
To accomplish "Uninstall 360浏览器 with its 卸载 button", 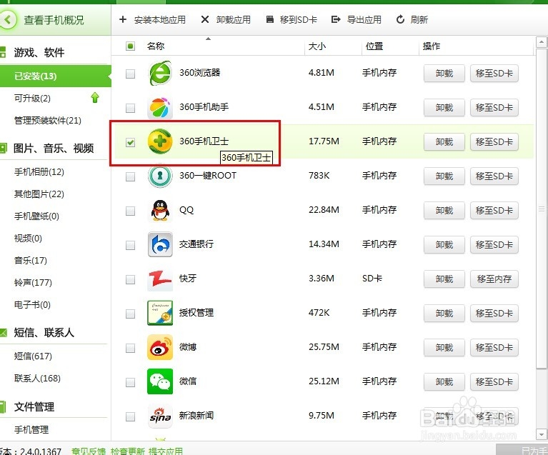I will pos(444,73).
